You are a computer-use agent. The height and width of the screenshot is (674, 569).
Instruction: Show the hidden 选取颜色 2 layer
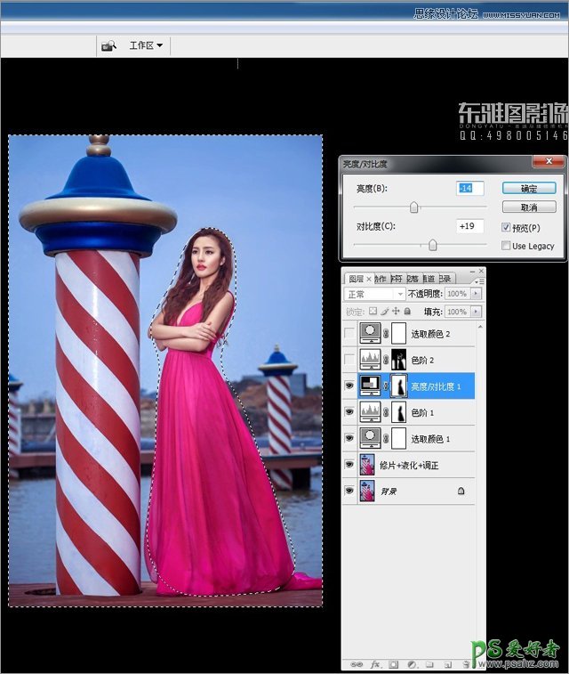point(349,334)
